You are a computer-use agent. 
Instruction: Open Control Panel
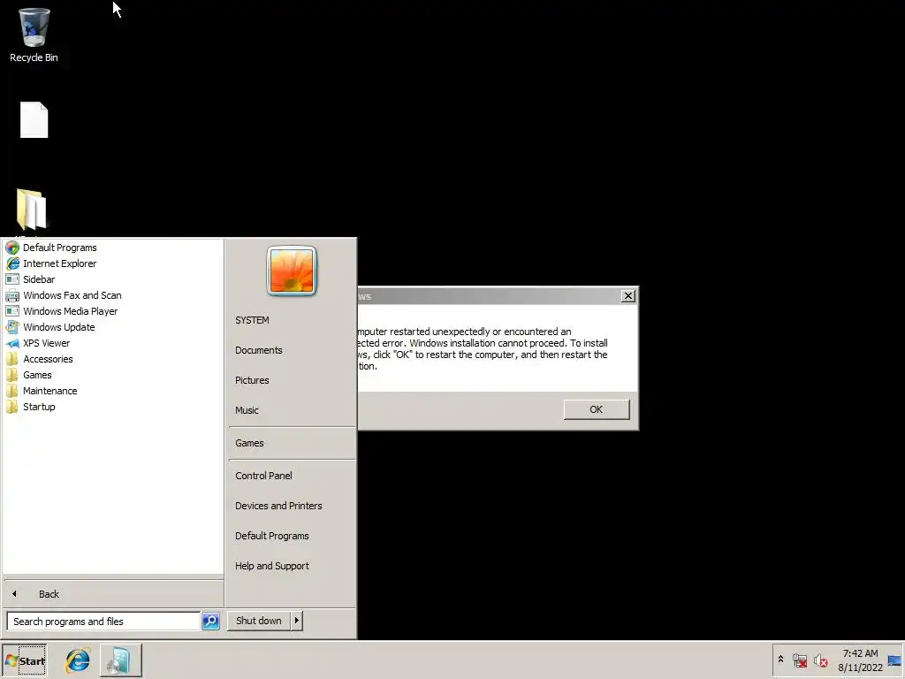[263, 476]
